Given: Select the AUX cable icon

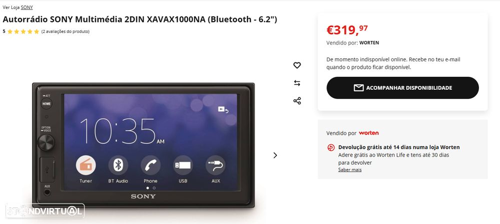Looking at the screenshot, I should coord(215,165).
